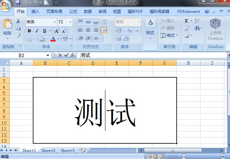
Task: Click the Cut scissors icon
Action: coord(18,21)
